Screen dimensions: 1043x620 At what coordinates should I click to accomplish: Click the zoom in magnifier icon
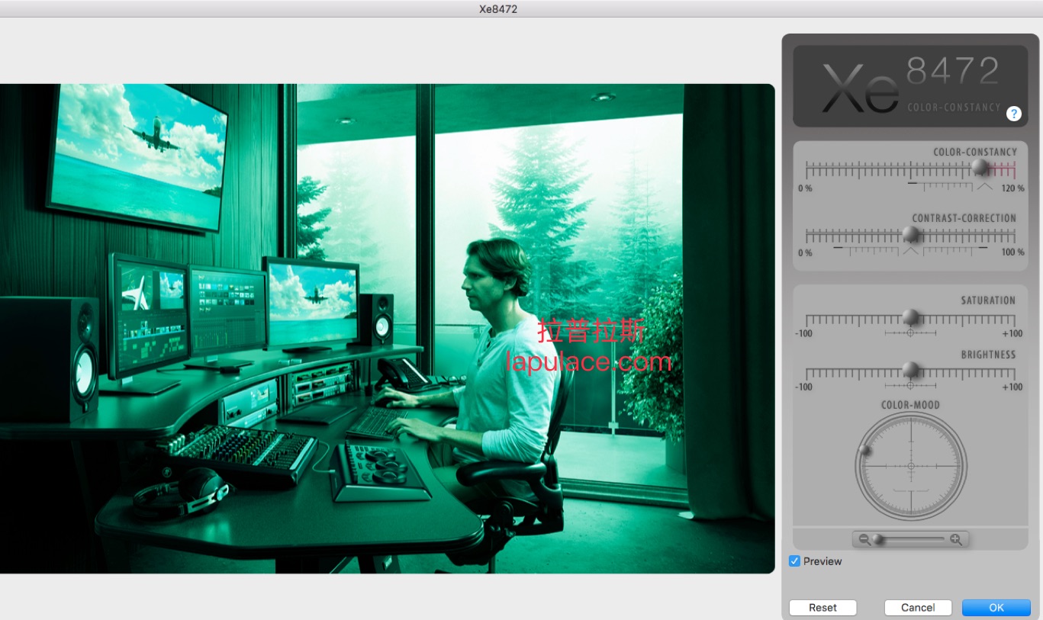(956, 539)
